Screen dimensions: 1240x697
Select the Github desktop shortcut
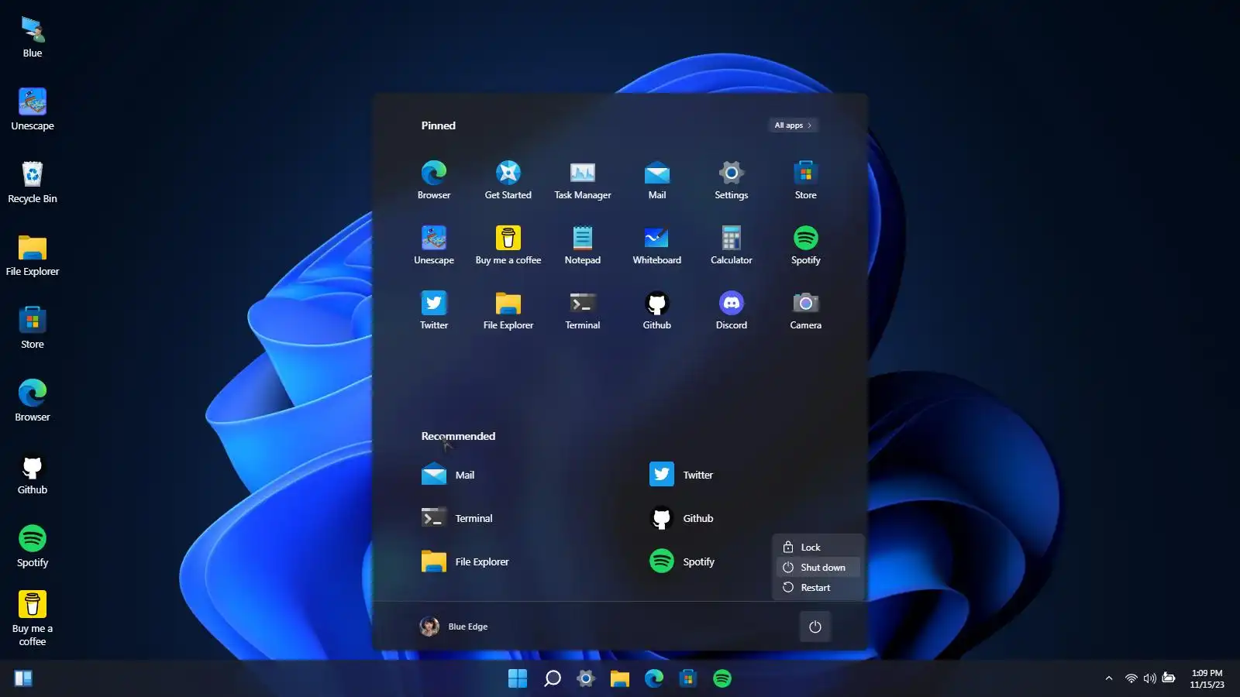[33, 473]
